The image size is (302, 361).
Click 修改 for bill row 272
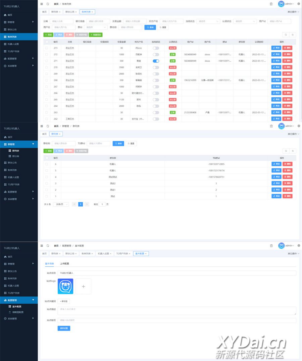pyautogui.click(x=276, y=54)
